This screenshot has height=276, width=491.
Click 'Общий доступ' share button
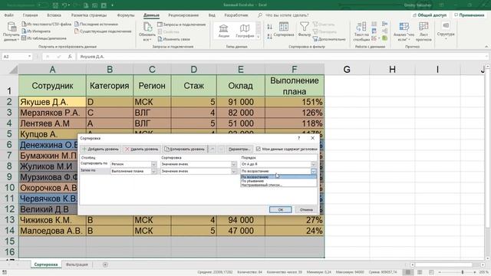(430, 15)
